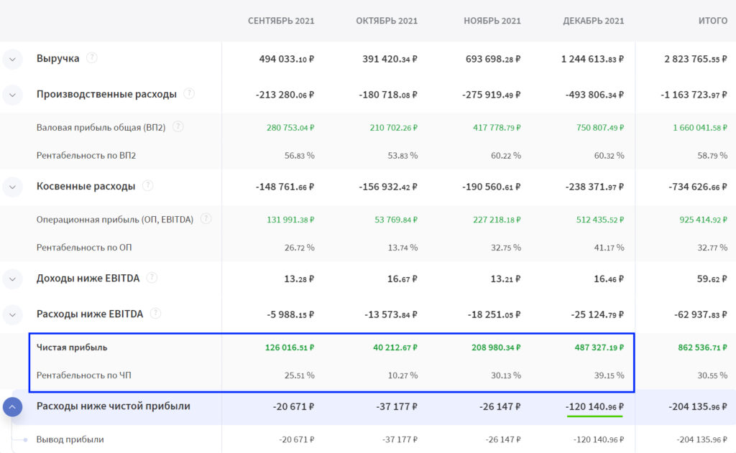Click question mark next to Косвенные расходы
The width and height of the screenshot is (736, 453).
click(148, 186)
